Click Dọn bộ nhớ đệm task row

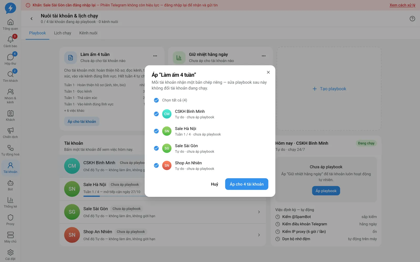pyautogui.click(x=326, y=239)
